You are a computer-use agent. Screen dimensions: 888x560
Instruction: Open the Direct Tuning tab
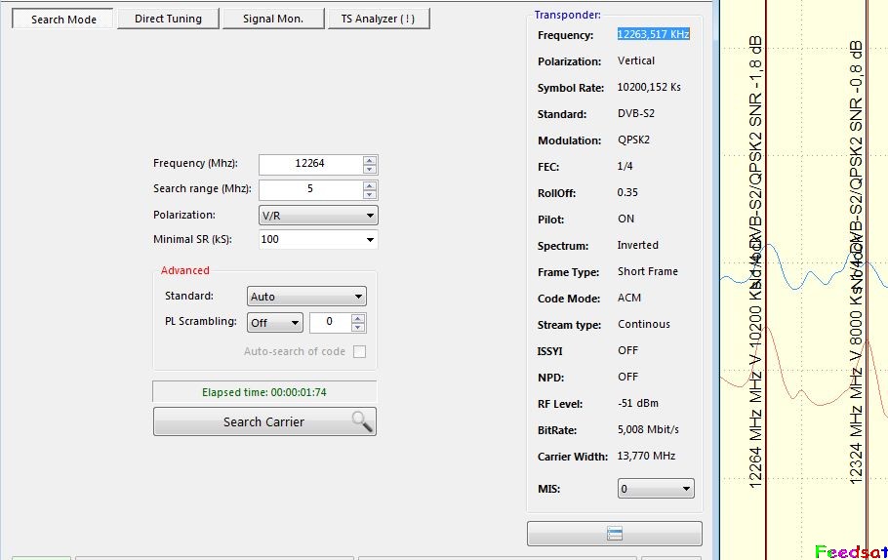tap(168, 19)
